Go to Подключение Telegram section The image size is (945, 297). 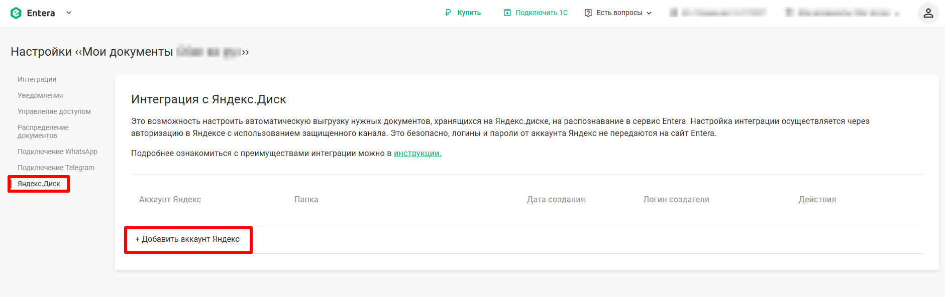click(x=56, y=168)
